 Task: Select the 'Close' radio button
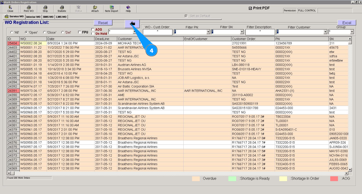pos(44,33)
